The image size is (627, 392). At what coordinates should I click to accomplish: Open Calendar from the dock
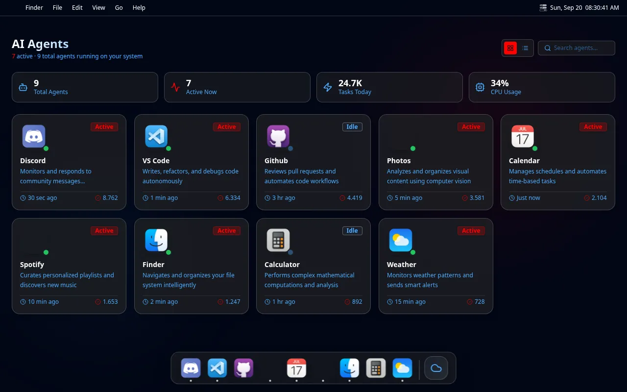pyautogui.click(x=297, y=368)
